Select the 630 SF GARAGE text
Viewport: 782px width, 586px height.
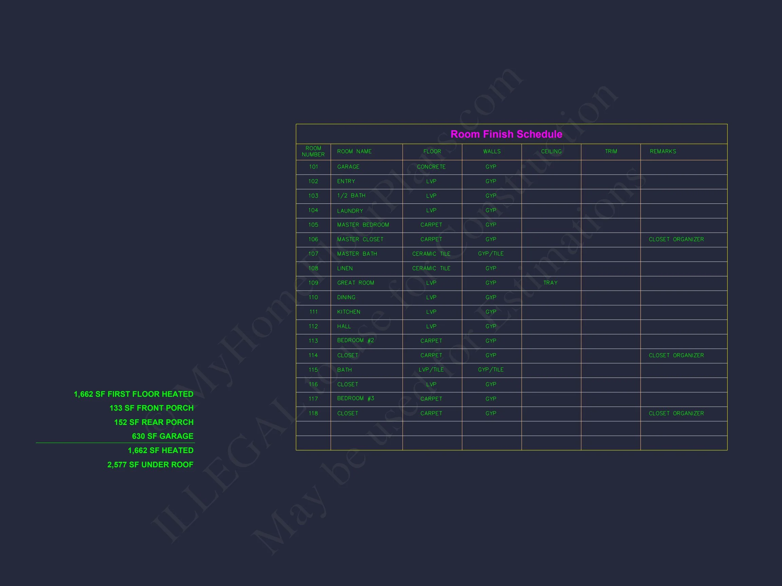[163, 436]
